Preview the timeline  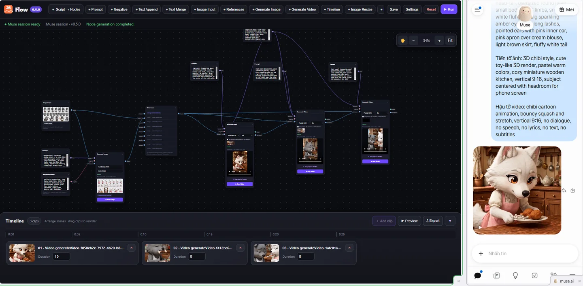pos(409,221)
